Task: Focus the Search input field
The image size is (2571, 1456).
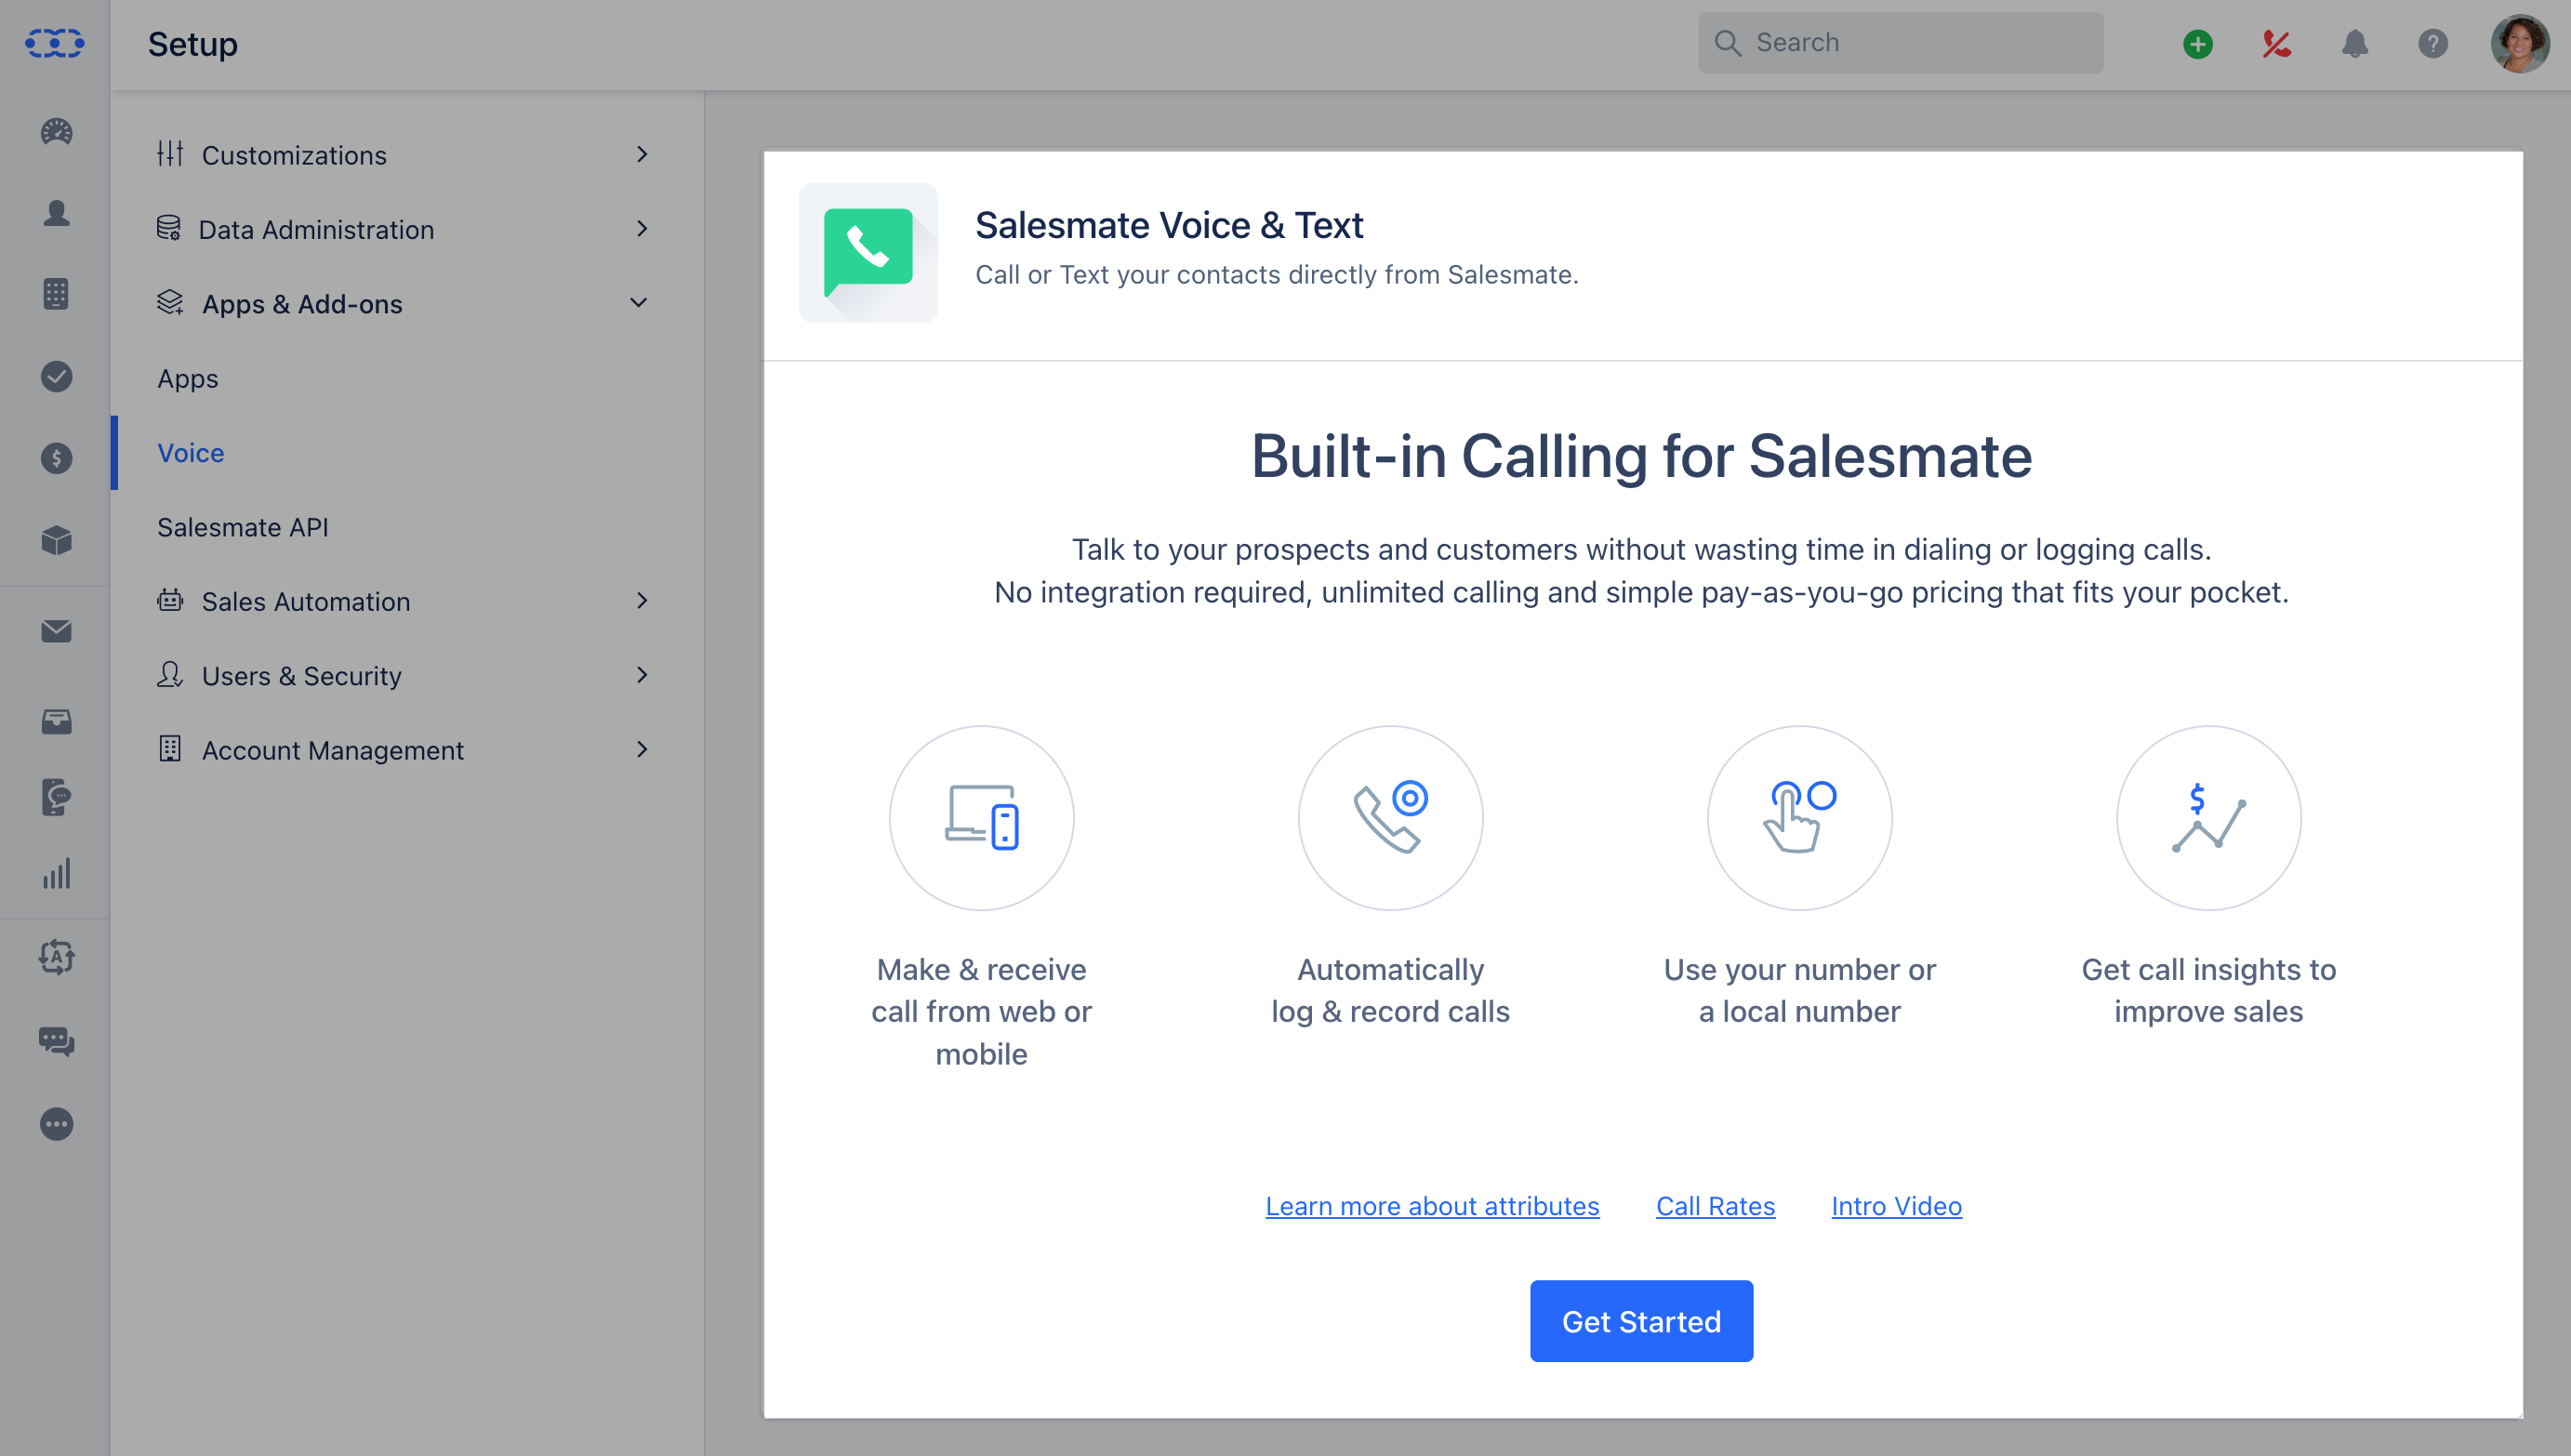Action: click(x=1900, y=42)
